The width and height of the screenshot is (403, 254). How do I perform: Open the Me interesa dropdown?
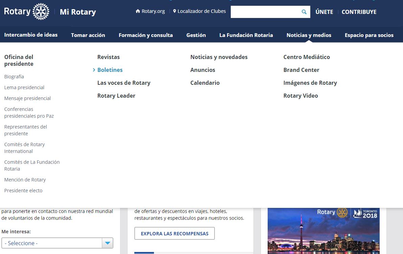57,243
